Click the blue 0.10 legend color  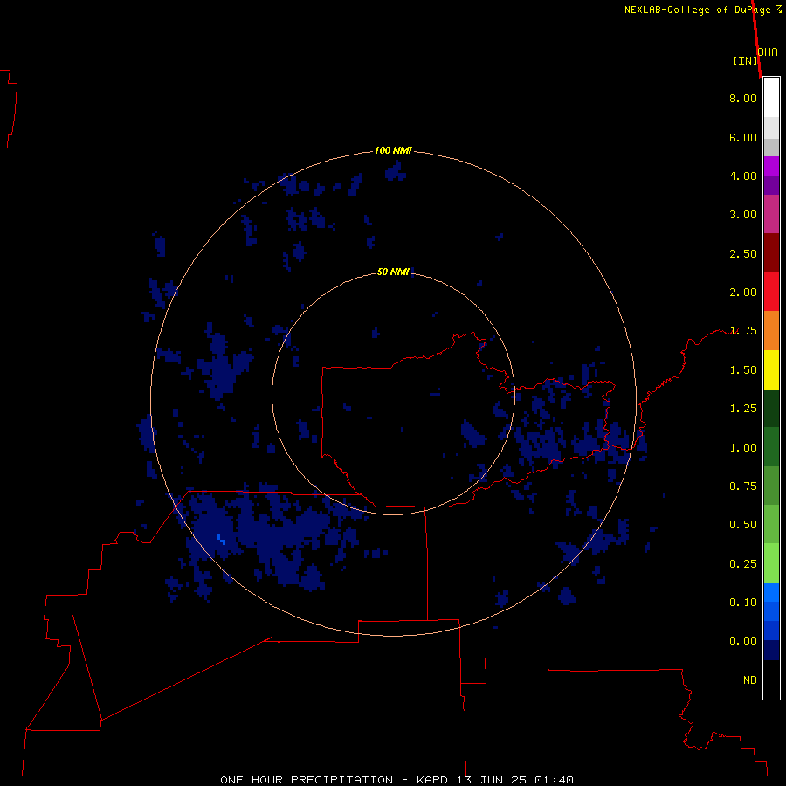(771, 592)
